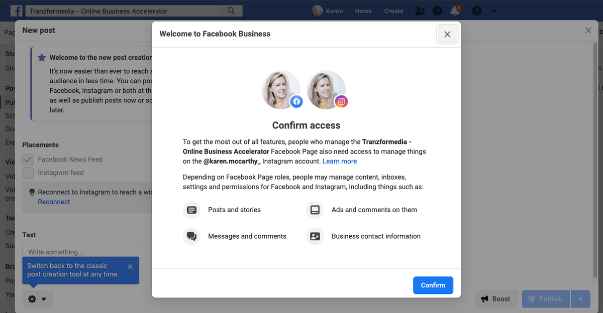Click the New post panel title
The width and height of the screenshot is (603, 313).
tap(39, 30)
